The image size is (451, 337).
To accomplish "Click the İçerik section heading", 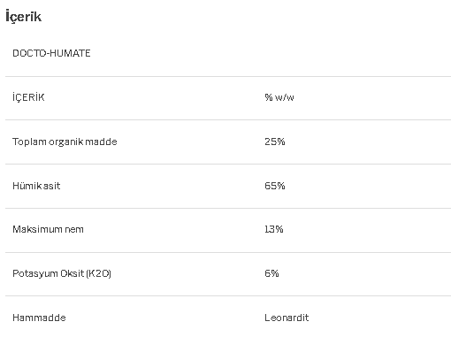I will pyautogui.click(x=24, y=17).
